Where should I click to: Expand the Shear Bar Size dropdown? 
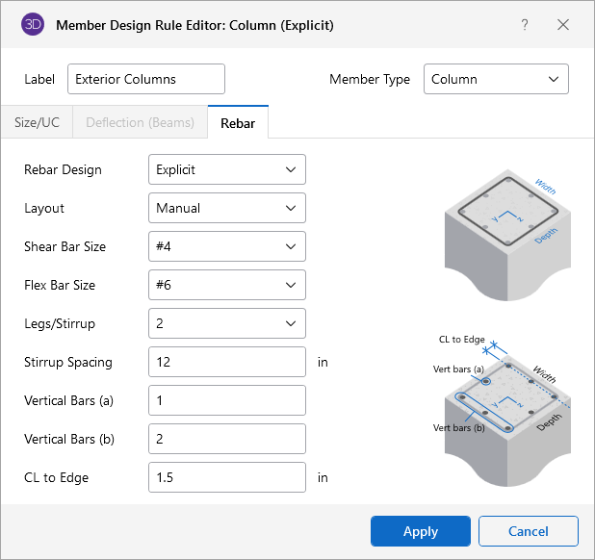(227, 246)
